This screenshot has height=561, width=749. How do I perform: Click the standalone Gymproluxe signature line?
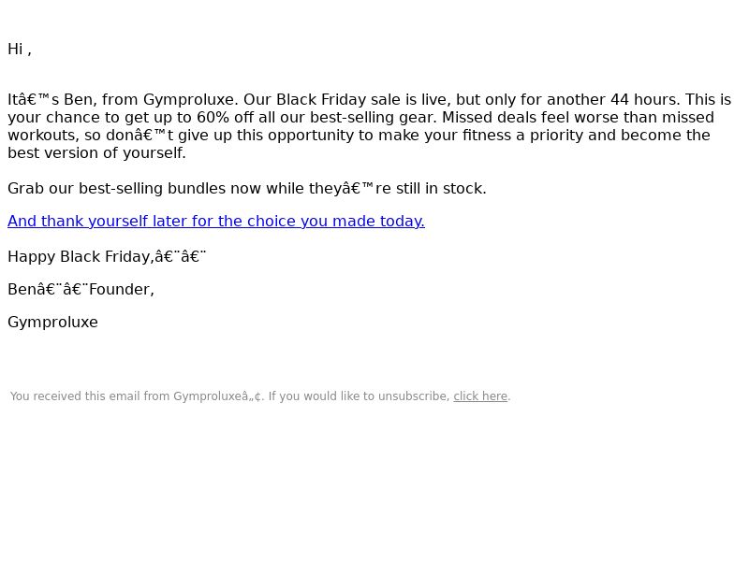52,322
